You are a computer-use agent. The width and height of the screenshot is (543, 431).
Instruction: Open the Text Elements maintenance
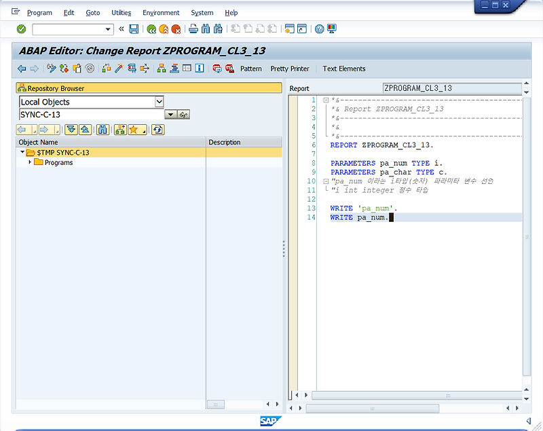(343, 69)
